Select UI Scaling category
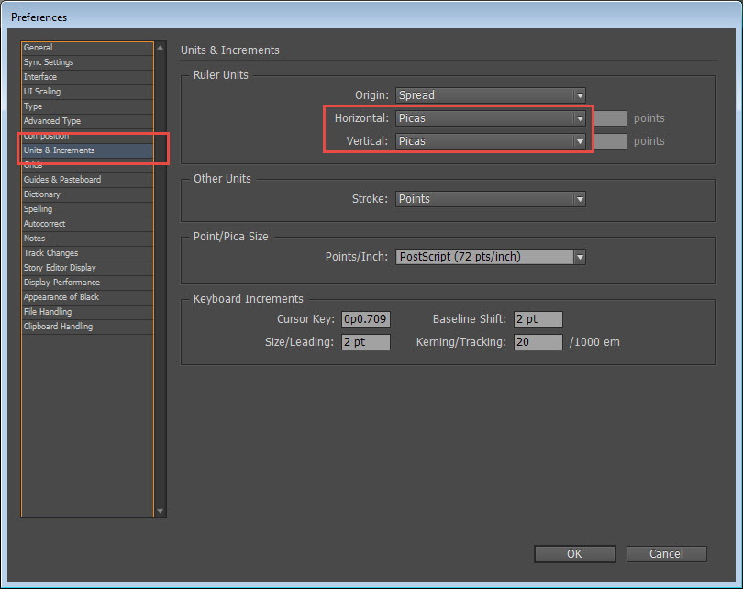 click(87, 92)
